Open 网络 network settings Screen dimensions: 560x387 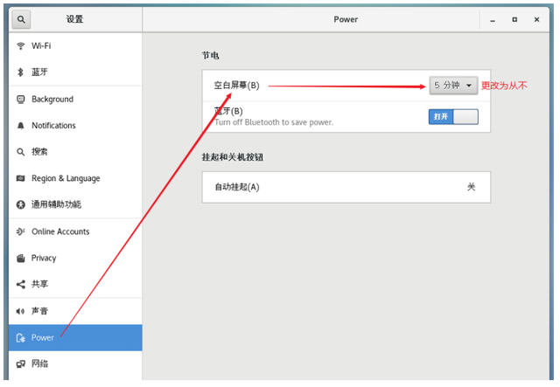pos(75,363)
